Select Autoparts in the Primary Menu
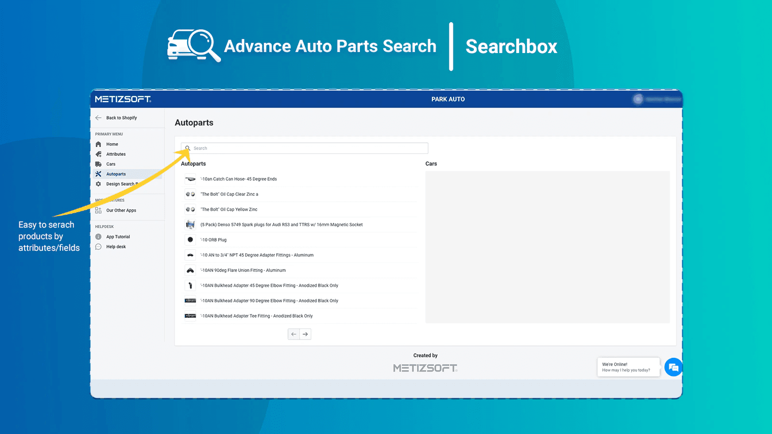The height and width of the screenshot is (434, 772). coord(115,174)
